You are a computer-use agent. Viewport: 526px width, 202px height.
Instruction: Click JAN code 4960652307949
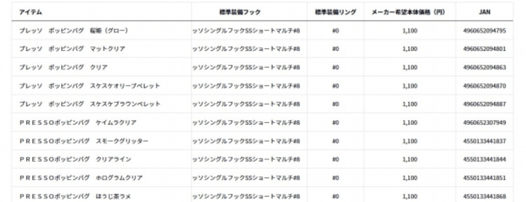click(484, 123)
